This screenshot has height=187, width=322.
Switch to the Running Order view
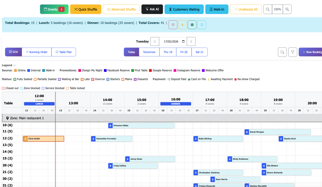(x=36, y=52)
